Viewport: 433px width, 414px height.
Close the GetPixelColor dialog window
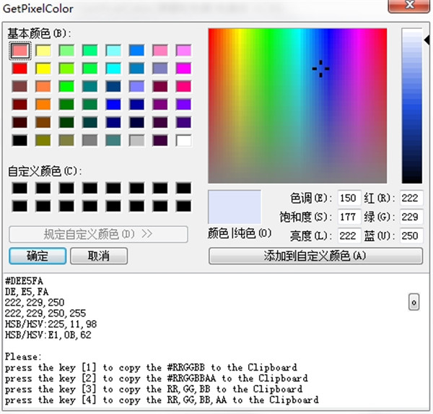tap(408, 6)
